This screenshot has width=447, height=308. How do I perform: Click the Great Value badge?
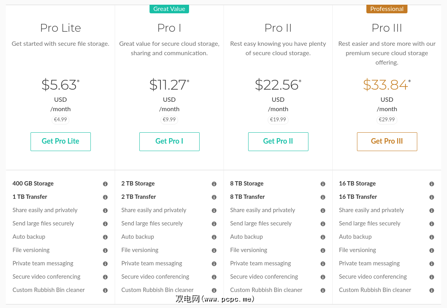(169, 9)
